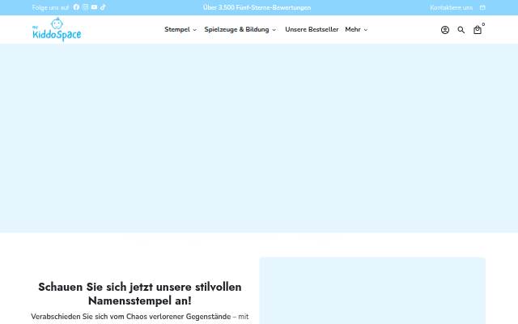The image size is (518, 324).
Task: Open the Stempel menu item
Action: pos(177,29)
